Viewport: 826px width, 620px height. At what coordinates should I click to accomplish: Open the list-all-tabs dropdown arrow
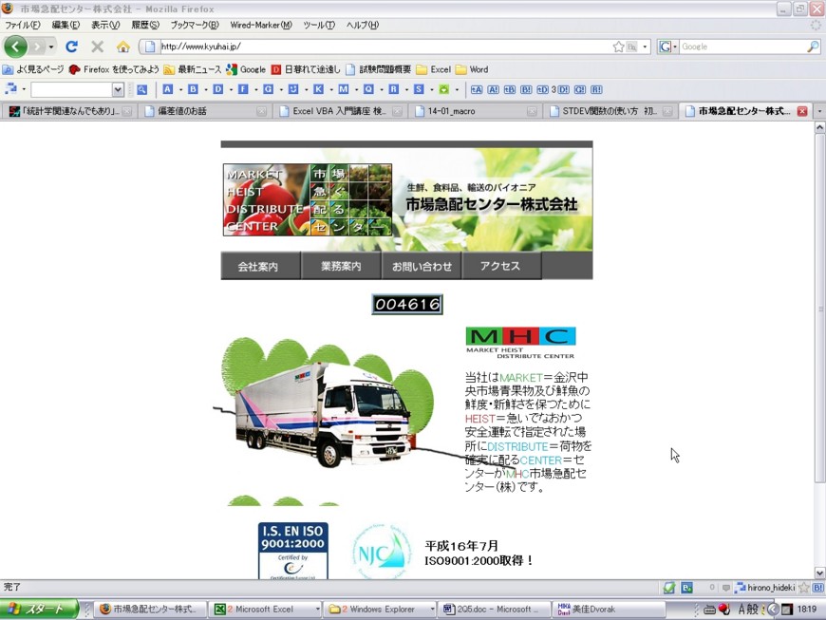click(819, 111)
